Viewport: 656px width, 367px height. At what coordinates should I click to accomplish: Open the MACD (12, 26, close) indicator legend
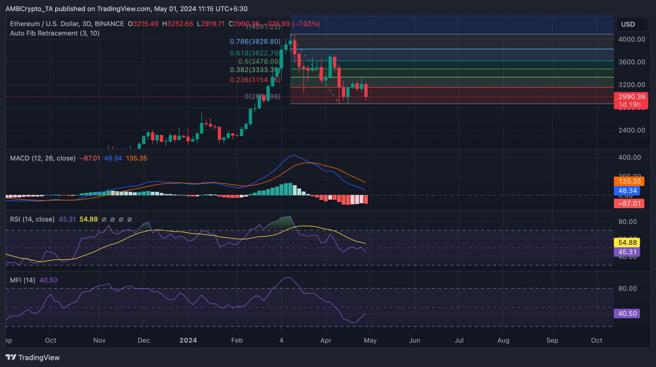(43, 158)
